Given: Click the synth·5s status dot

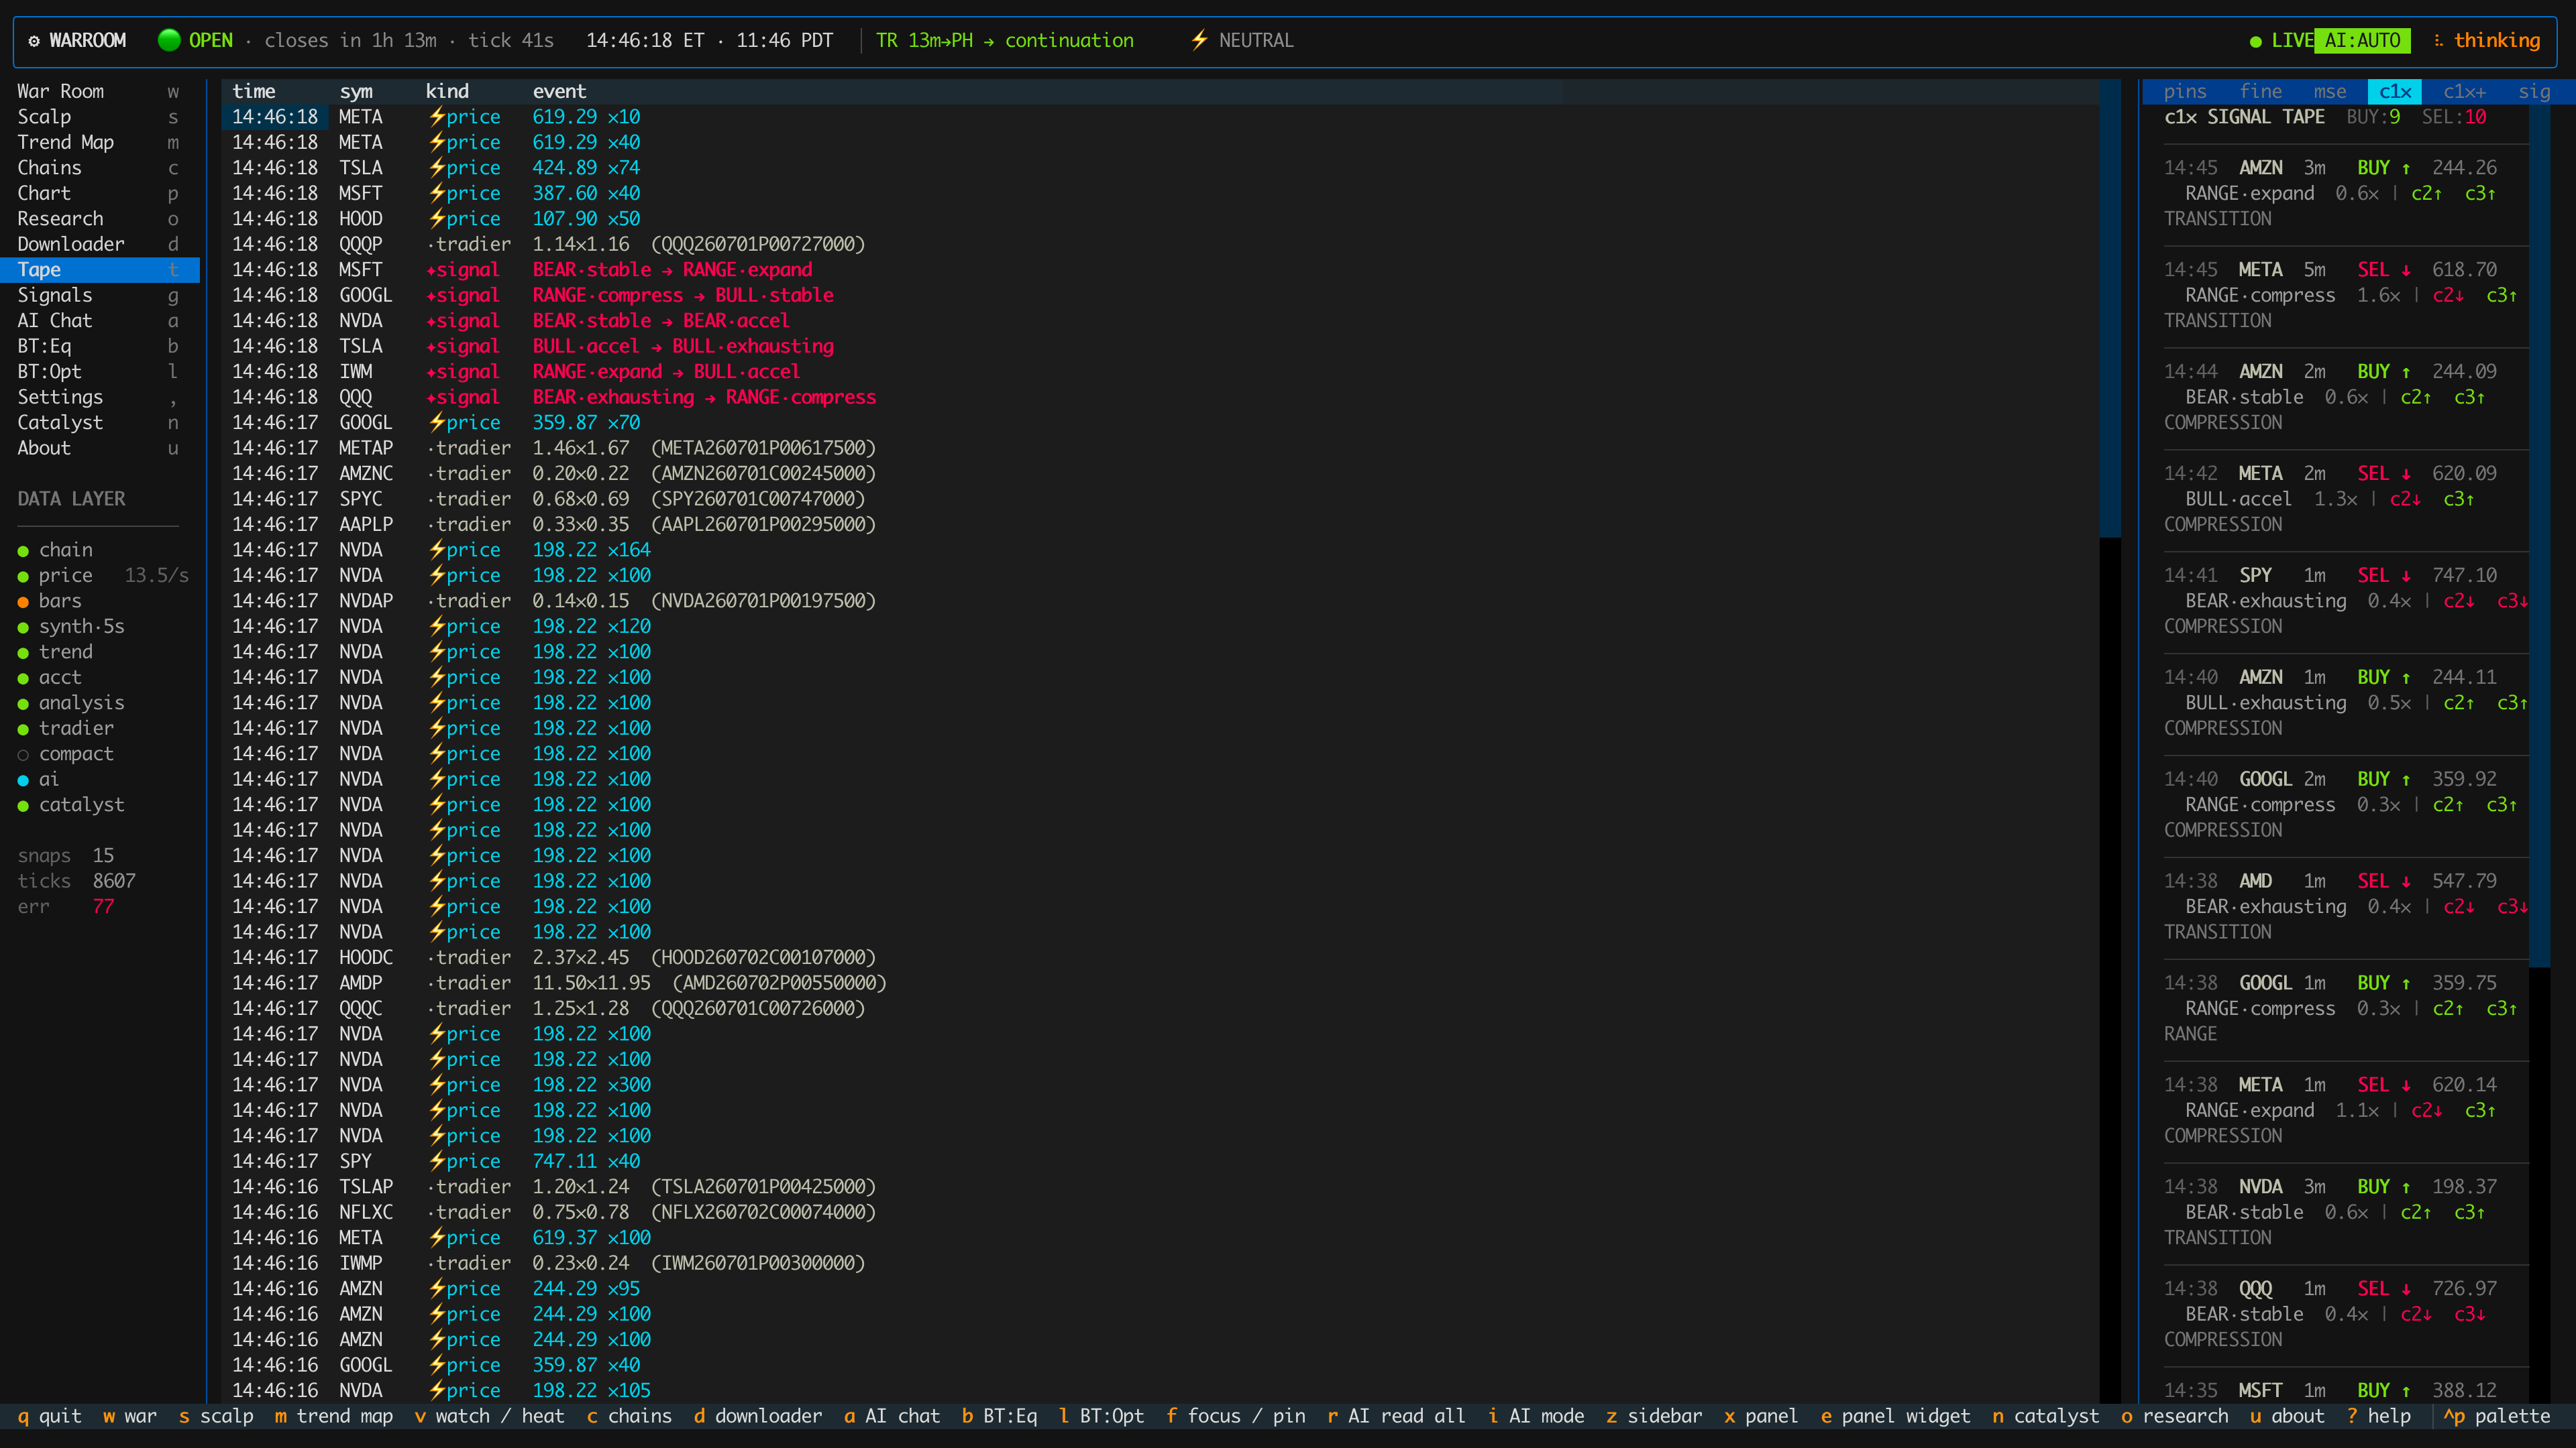Looking at the screenshot, I should coord(23,627).
